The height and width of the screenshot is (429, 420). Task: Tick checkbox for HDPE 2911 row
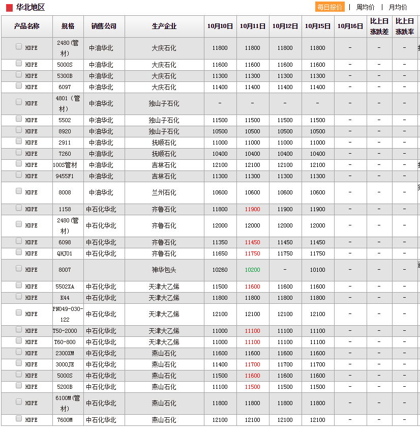click(x=19, y=141)
